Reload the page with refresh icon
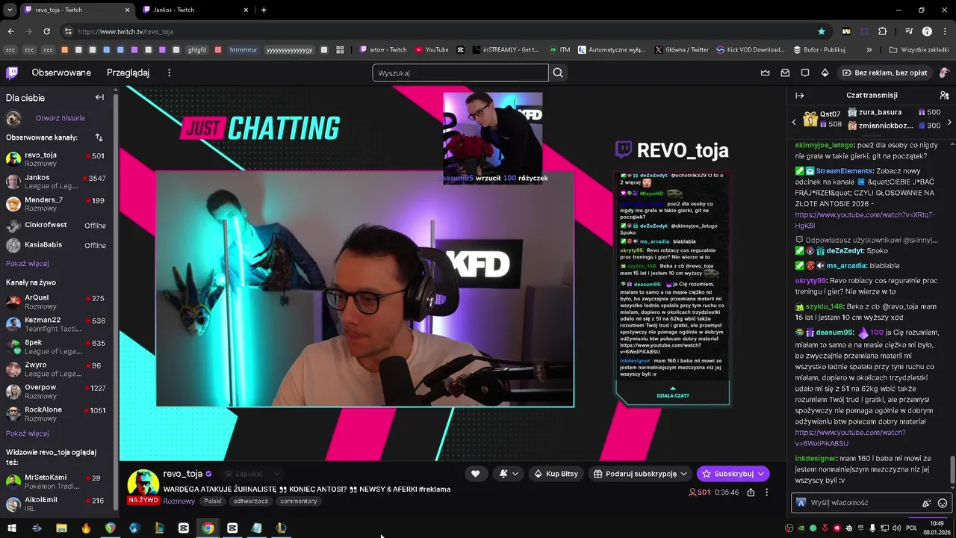 pos(46,31)
